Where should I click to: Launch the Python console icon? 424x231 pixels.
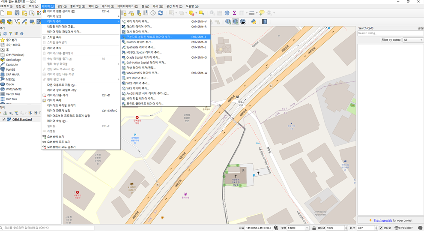pos(254,21)
